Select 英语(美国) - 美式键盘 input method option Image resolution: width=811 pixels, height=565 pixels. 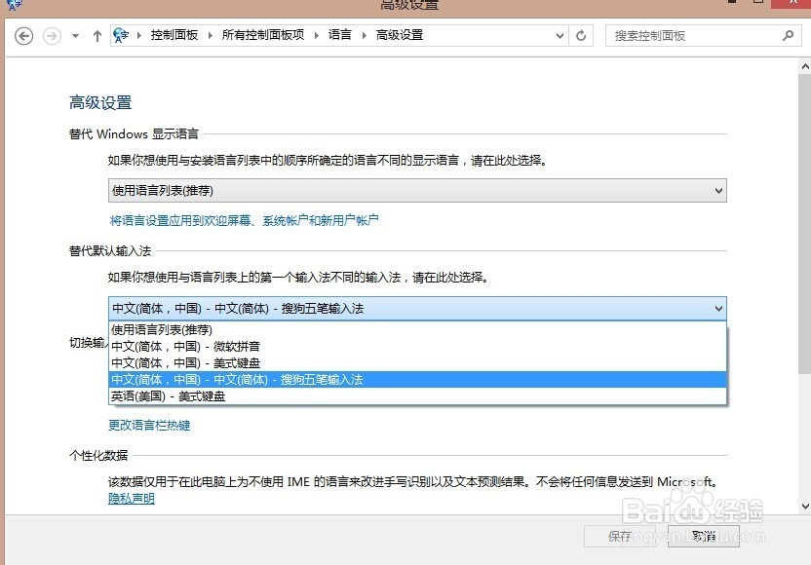click(171, 396)
